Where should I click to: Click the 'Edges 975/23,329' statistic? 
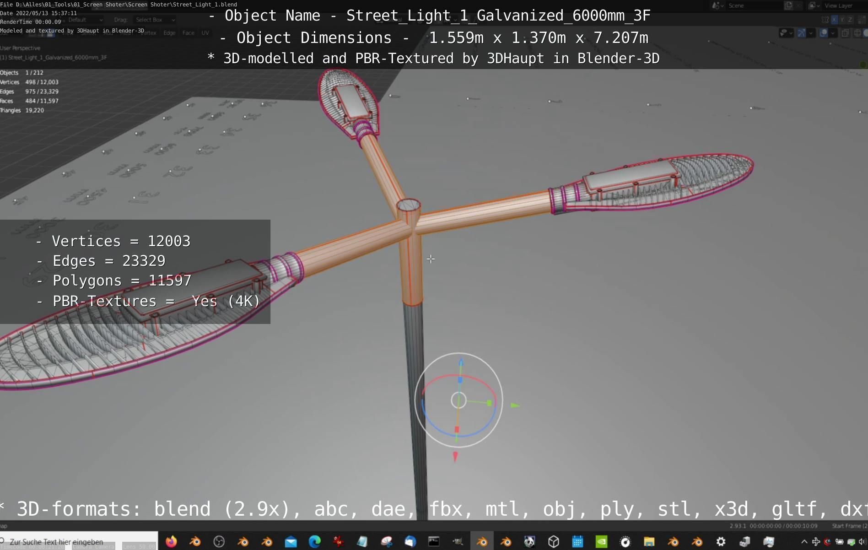29,92
